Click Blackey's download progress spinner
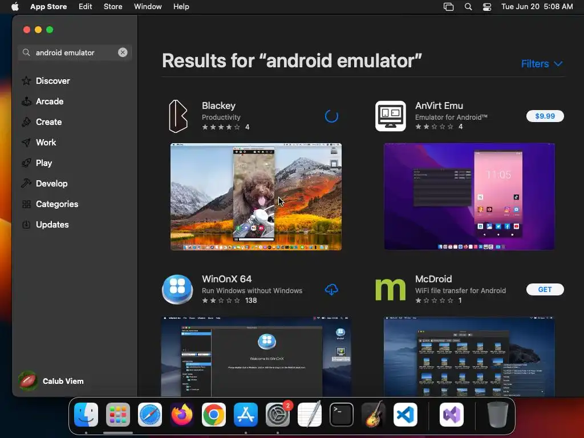Viewport: 584px width, 438px height. (x=331, y=116)
